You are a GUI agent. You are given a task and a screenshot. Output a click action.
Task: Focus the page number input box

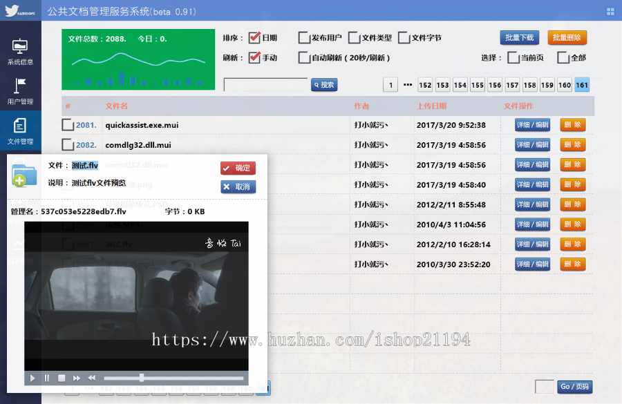coord(545,387)
